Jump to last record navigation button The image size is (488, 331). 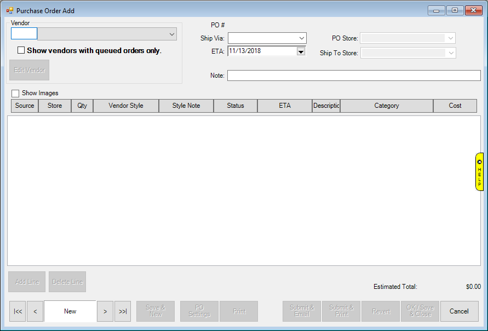(123, 311)
